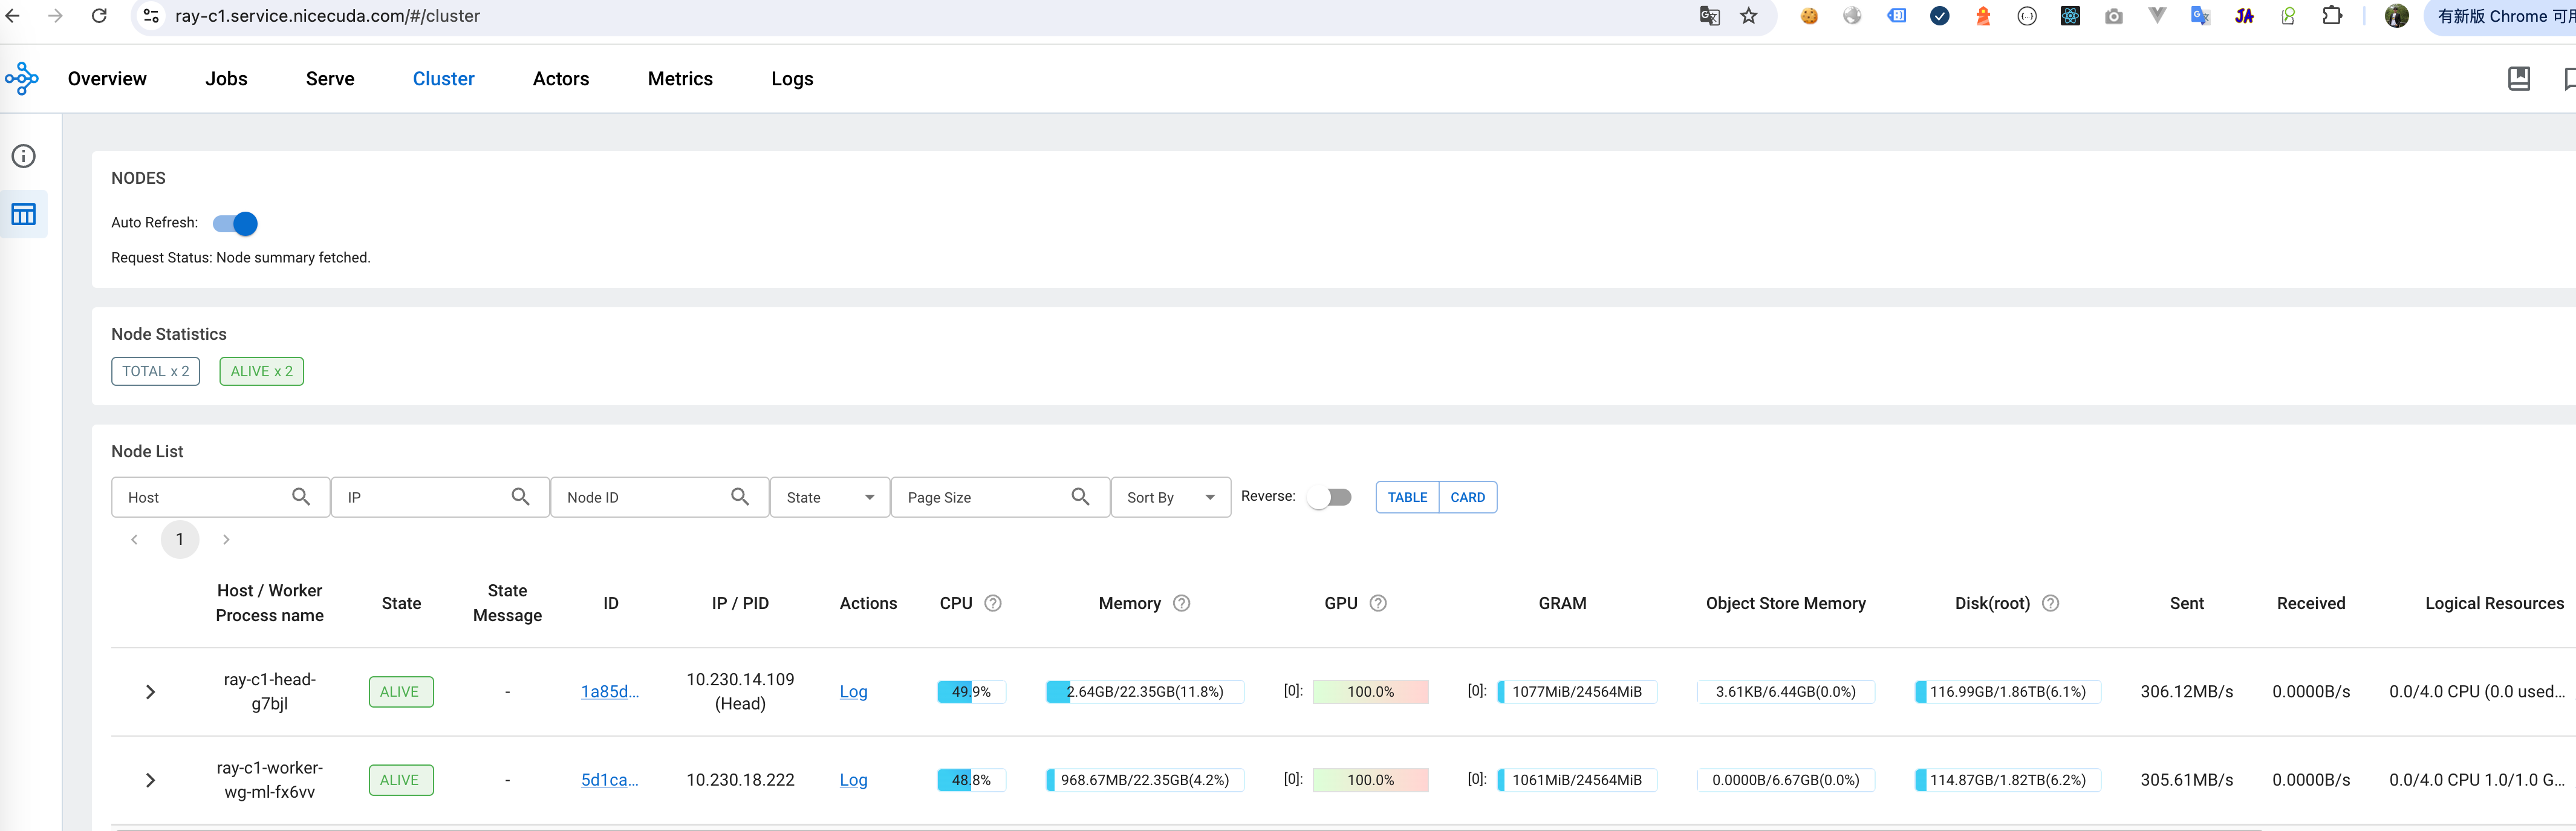Open the Metrics tab
Image resolution: width=2576 pixels, height=831 pixels.
(680, 78)
